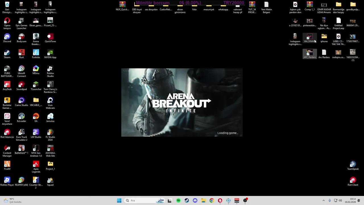Open Google Chrome from the taskbar
The height and width of the screenshot is (205, 364).
(x=212, y=200)
